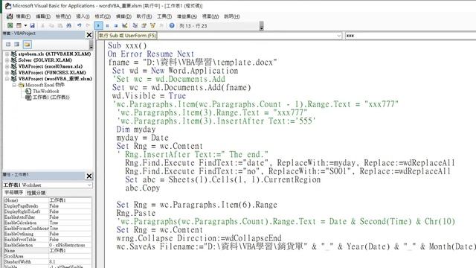Collapse VBAProject (wordVBA_重要.xlsm) node
Viewport: 476px width, 268px height.
(x=7, y=79)
